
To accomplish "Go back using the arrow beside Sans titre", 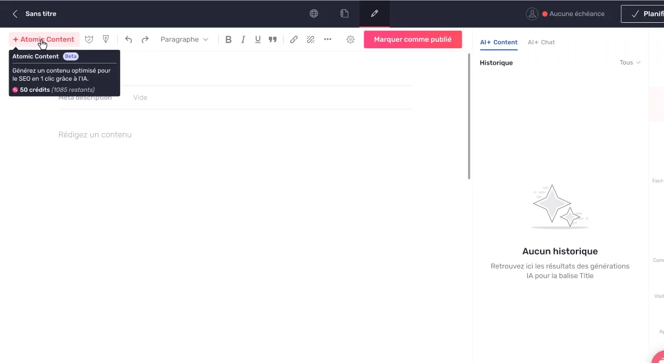I will 15,14.
